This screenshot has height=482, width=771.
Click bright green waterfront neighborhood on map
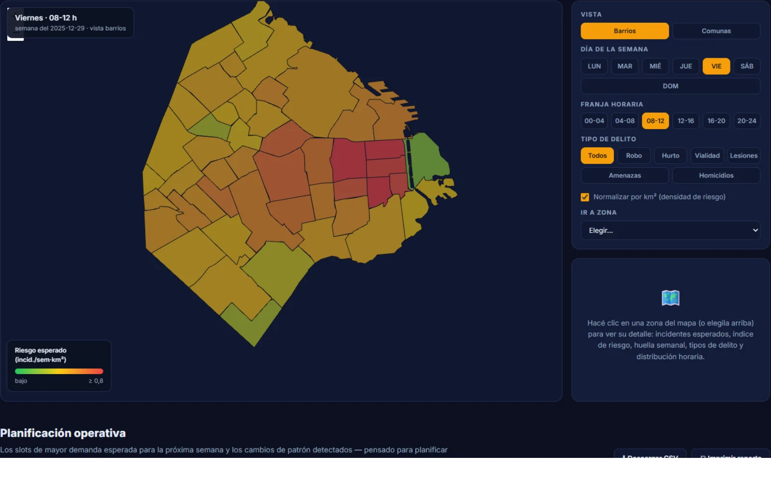click(x=428, y=158)
